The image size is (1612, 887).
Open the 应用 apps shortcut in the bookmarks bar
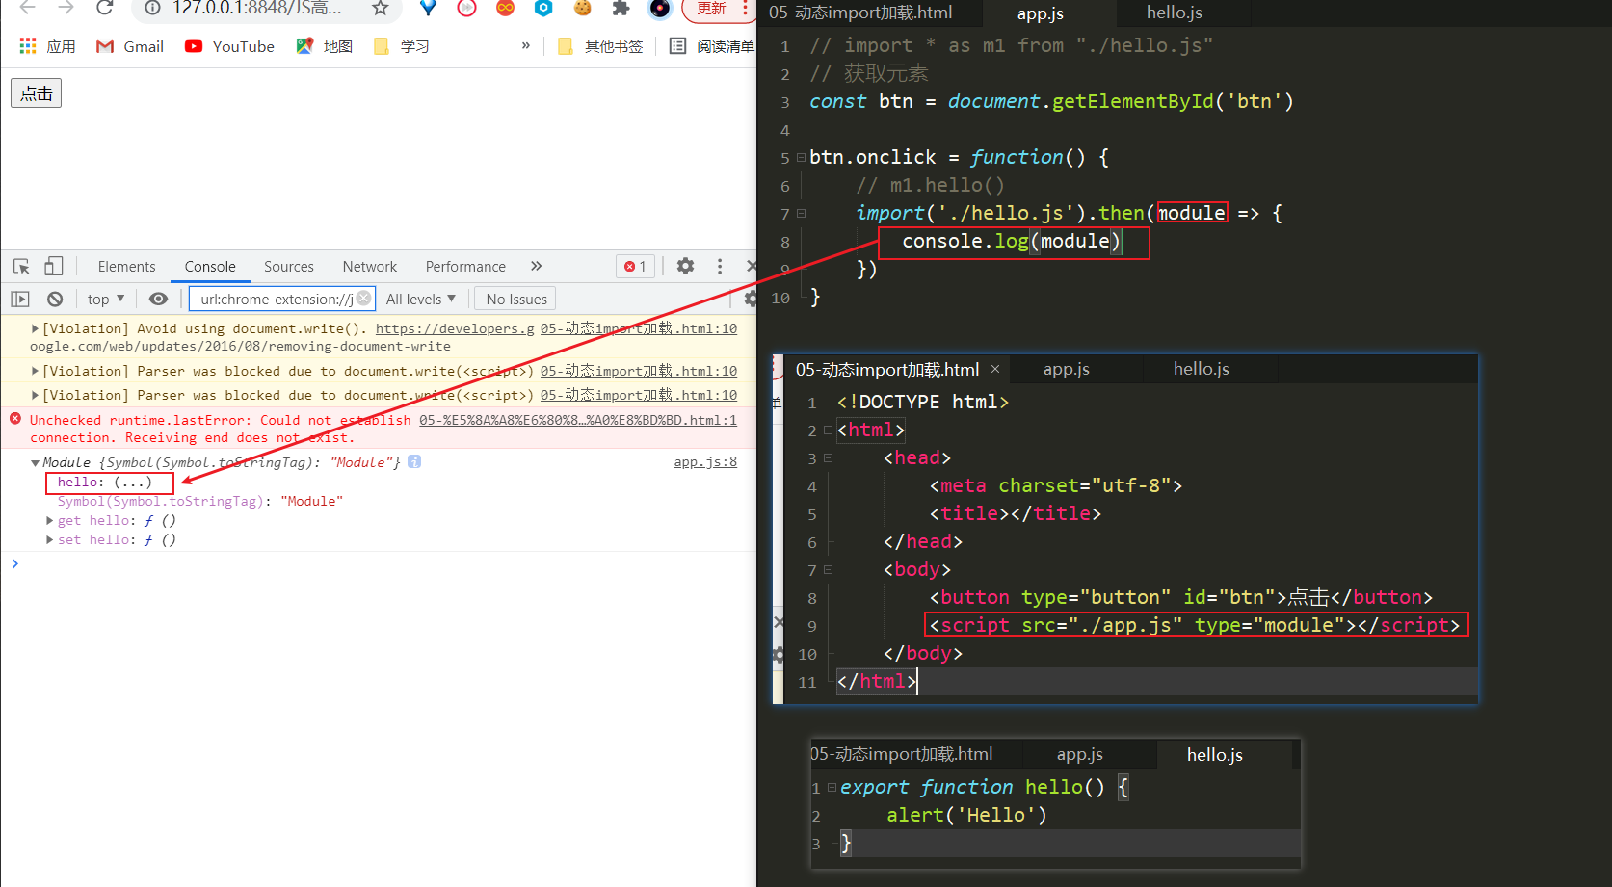click(x=47, y=46)
